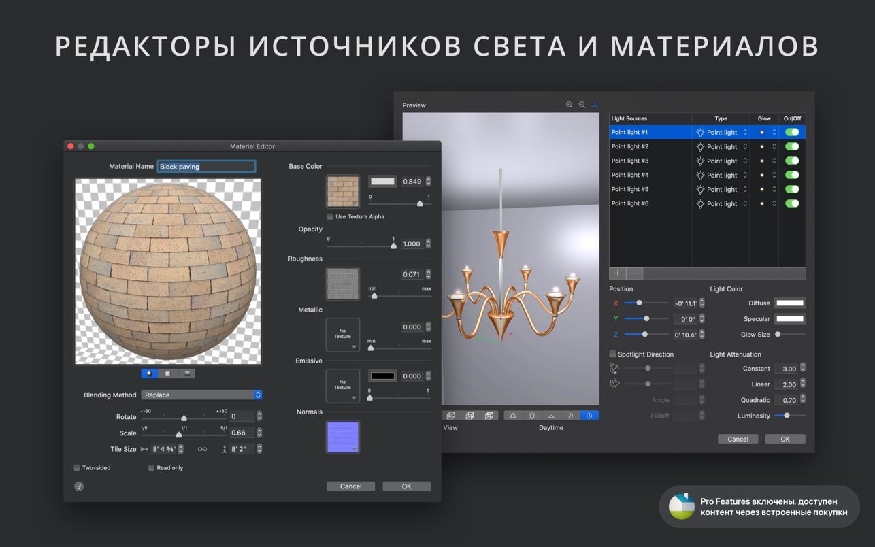Check the Spotlight Direction checkbox
875x547 pixels.
coord(612,354)
